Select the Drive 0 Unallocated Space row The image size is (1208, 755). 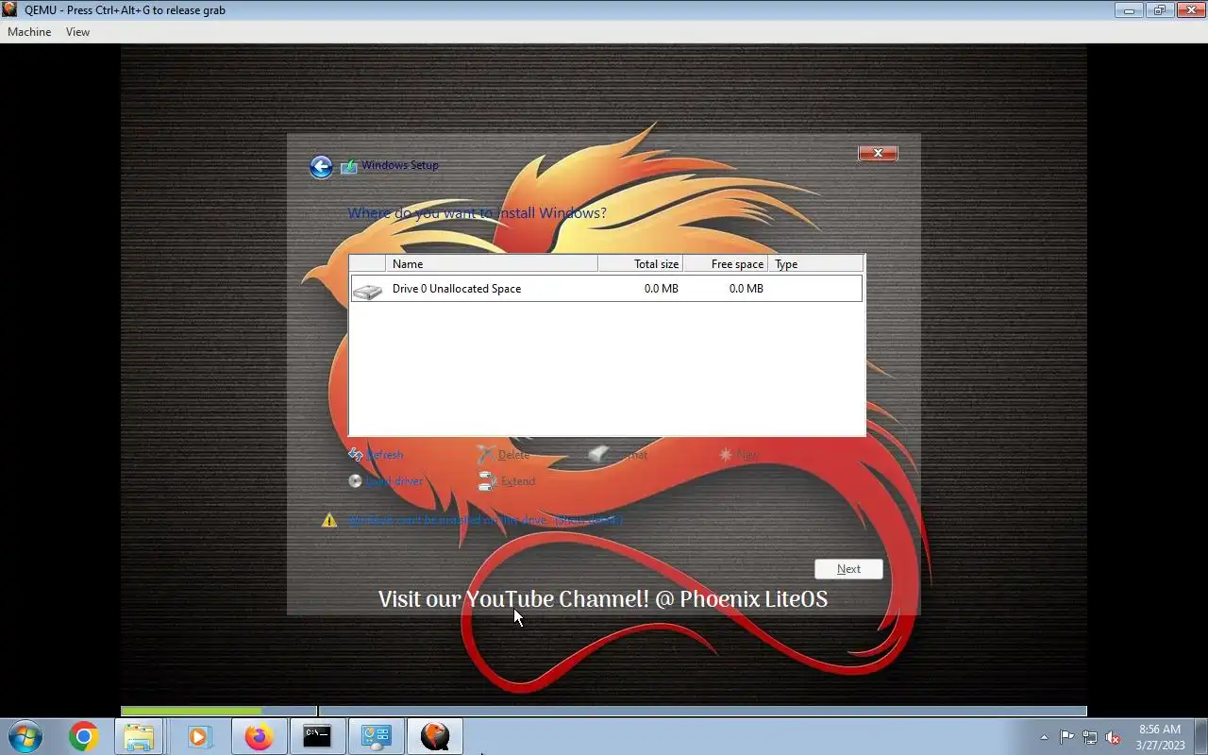606,289
